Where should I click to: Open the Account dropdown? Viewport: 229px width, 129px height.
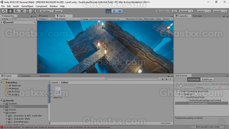point(186,11)
